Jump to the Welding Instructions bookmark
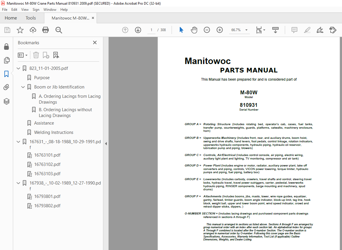Image resolution: width=342 pixels, height=250 pixels. tap(54, 132)
